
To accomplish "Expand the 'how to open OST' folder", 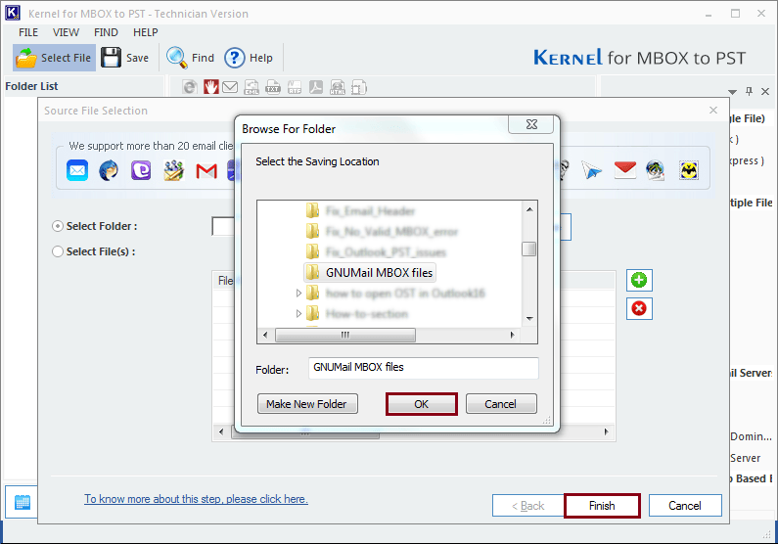I will click(298, 294).
